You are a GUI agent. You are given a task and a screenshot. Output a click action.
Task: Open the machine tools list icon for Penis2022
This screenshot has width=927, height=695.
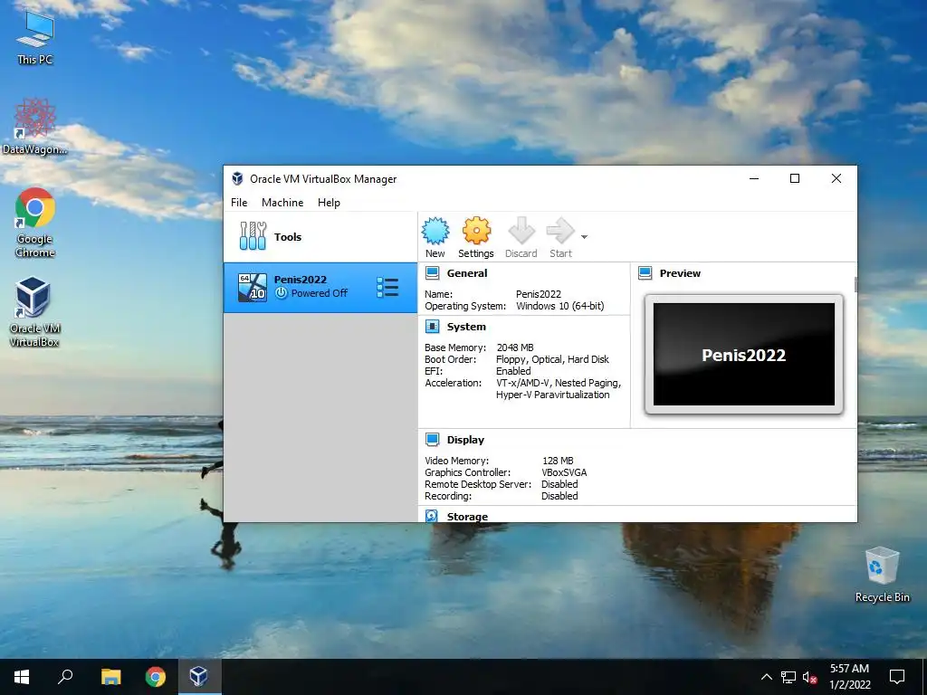387,287
